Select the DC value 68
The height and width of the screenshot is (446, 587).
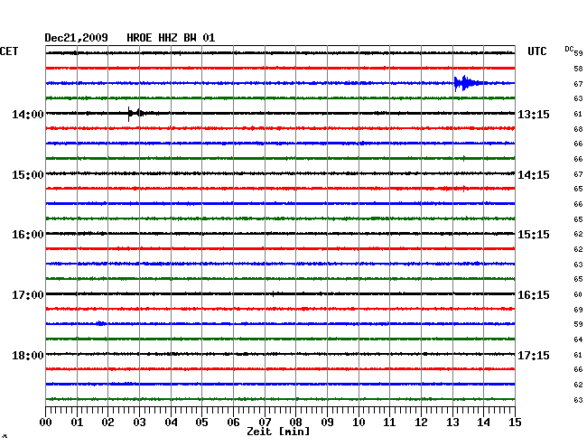tap(578, 129)
